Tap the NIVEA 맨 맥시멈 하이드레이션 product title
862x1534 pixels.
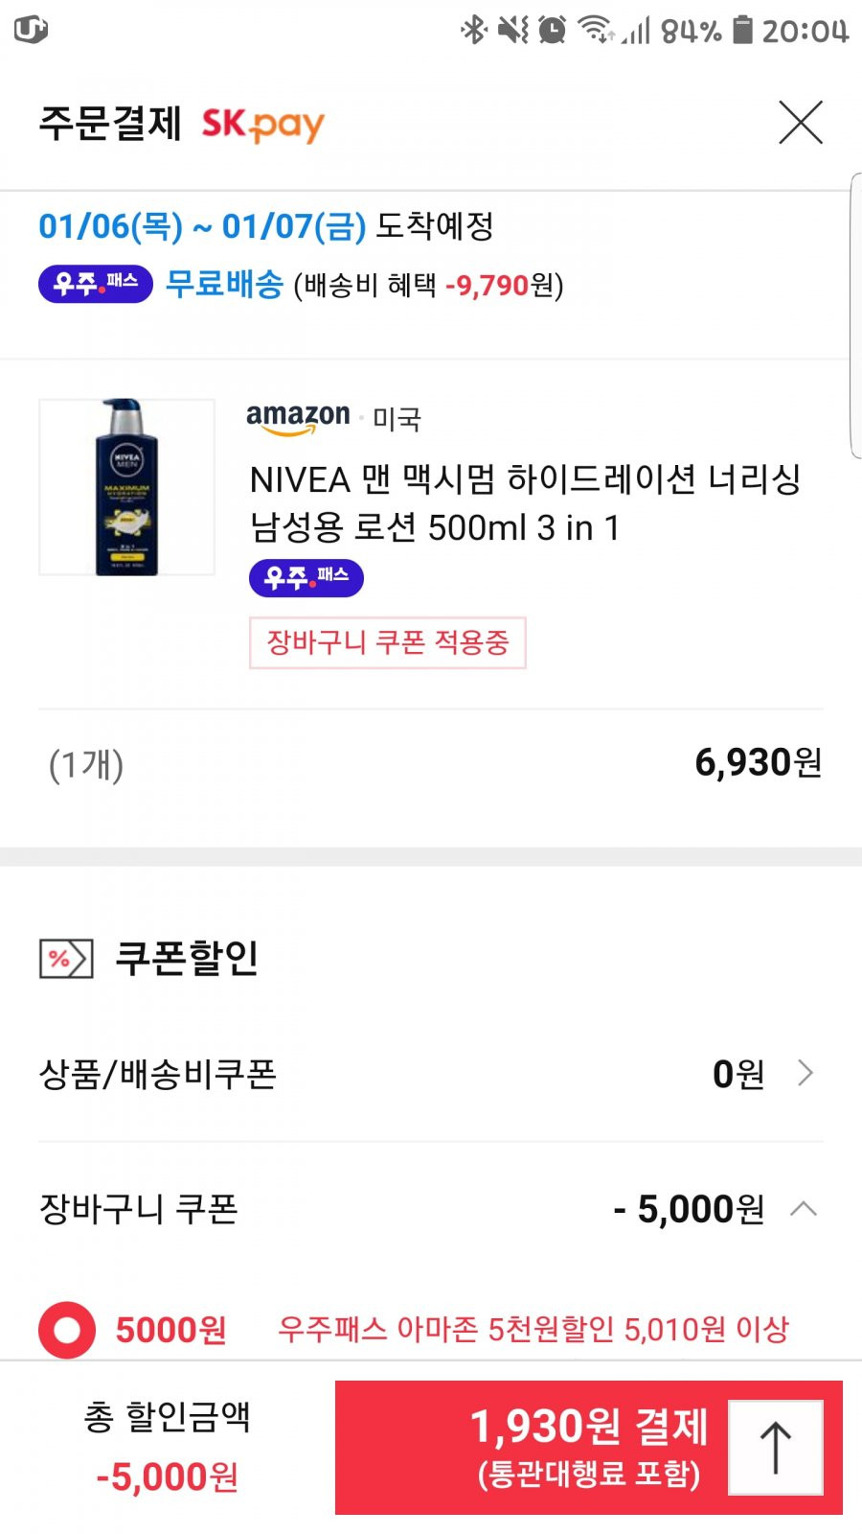(525, 502)
